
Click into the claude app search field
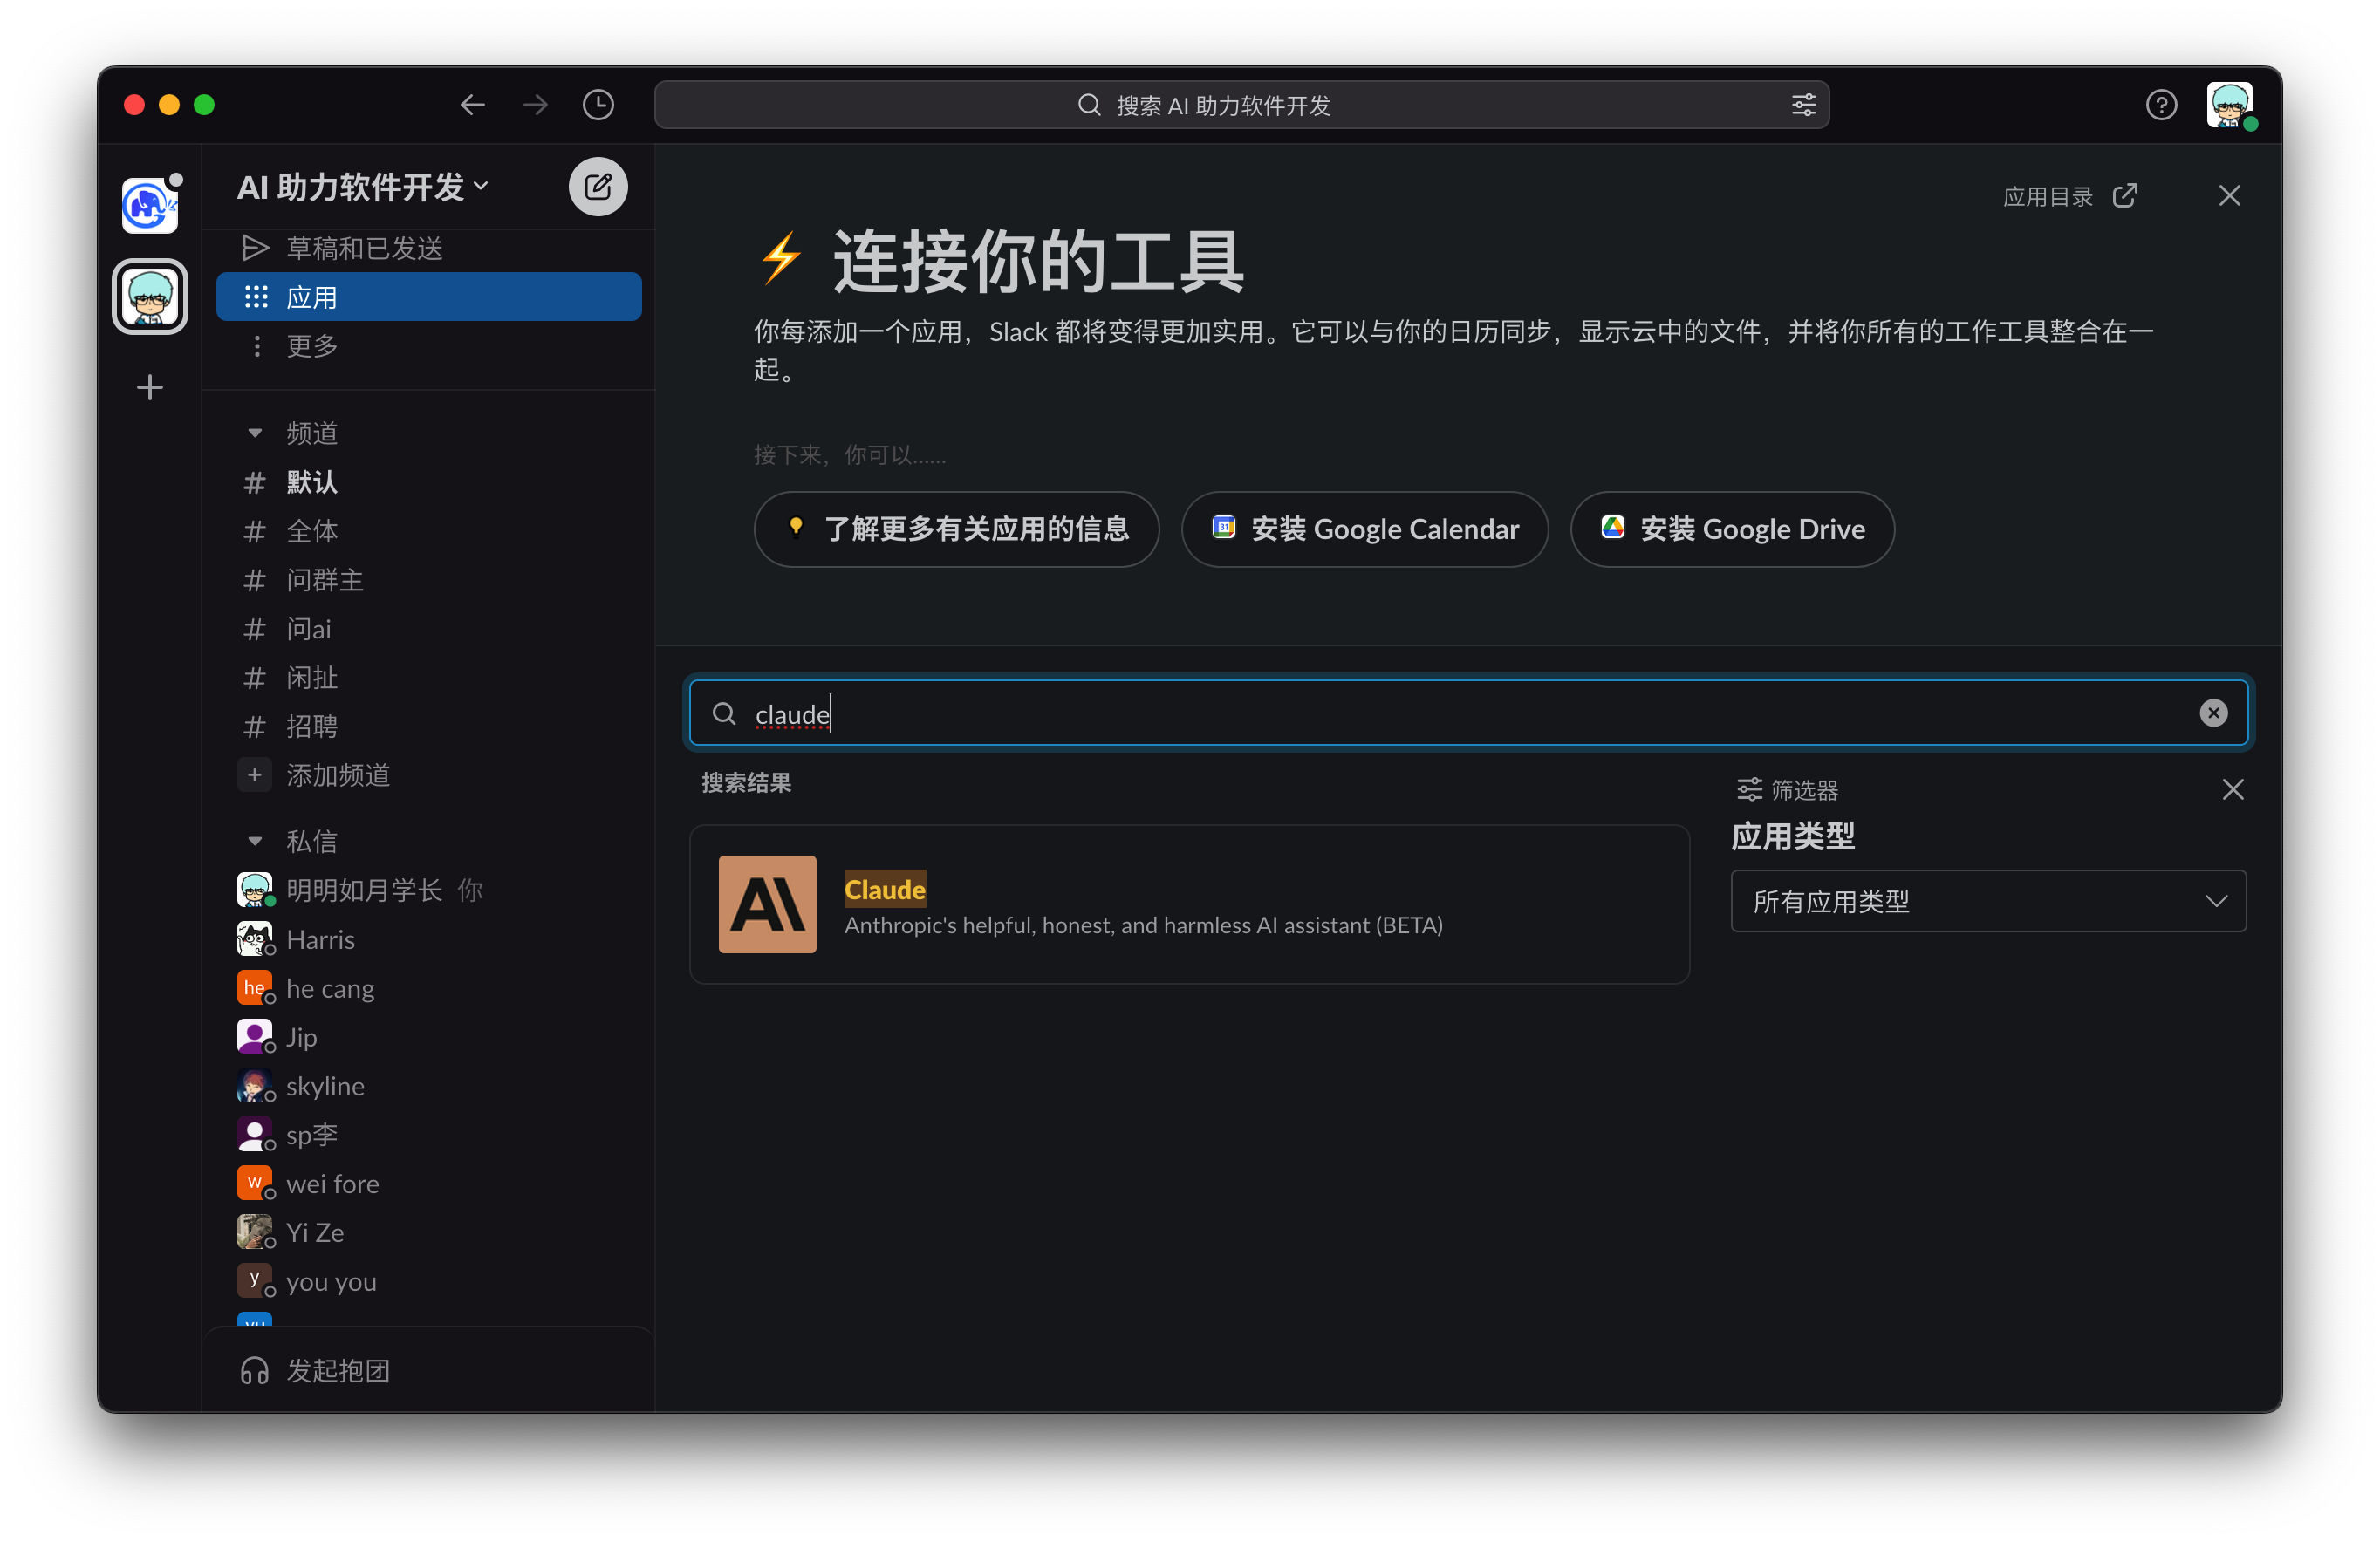1468,713
